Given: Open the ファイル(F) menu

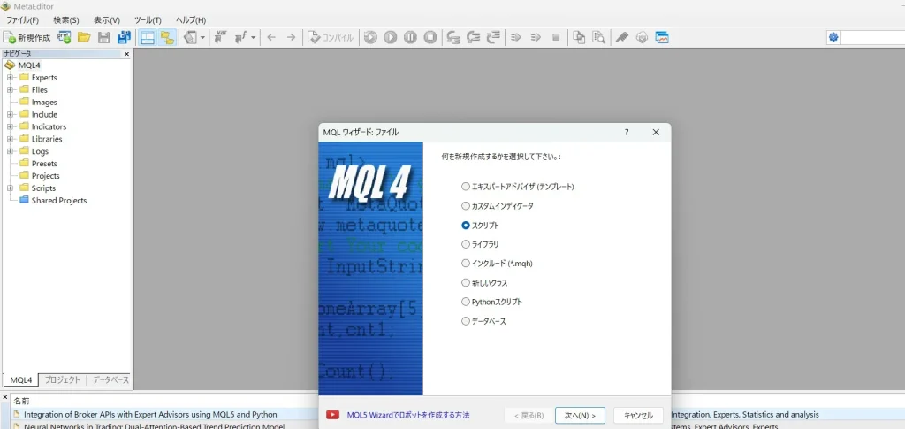Looking at the screenshot, I should (22, 20).
